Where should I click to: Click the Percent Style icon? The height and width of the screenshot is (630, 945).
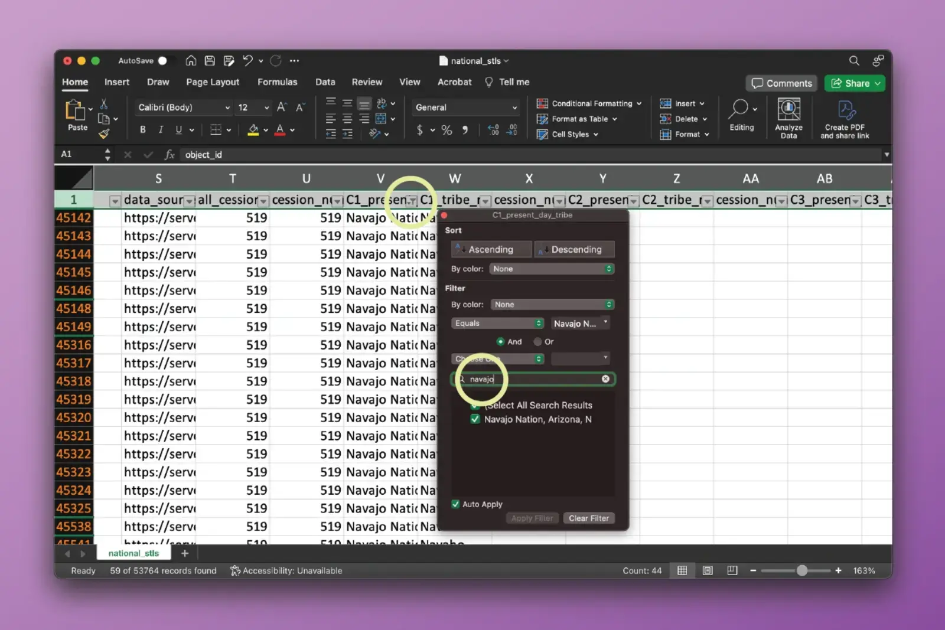pos(447,130)
